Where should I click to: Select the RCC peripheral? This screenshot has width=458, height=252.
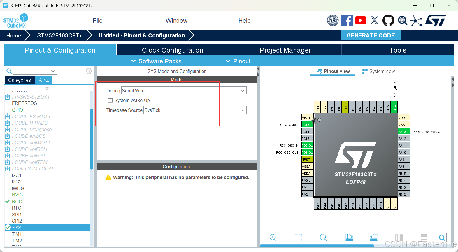point(17,201)
